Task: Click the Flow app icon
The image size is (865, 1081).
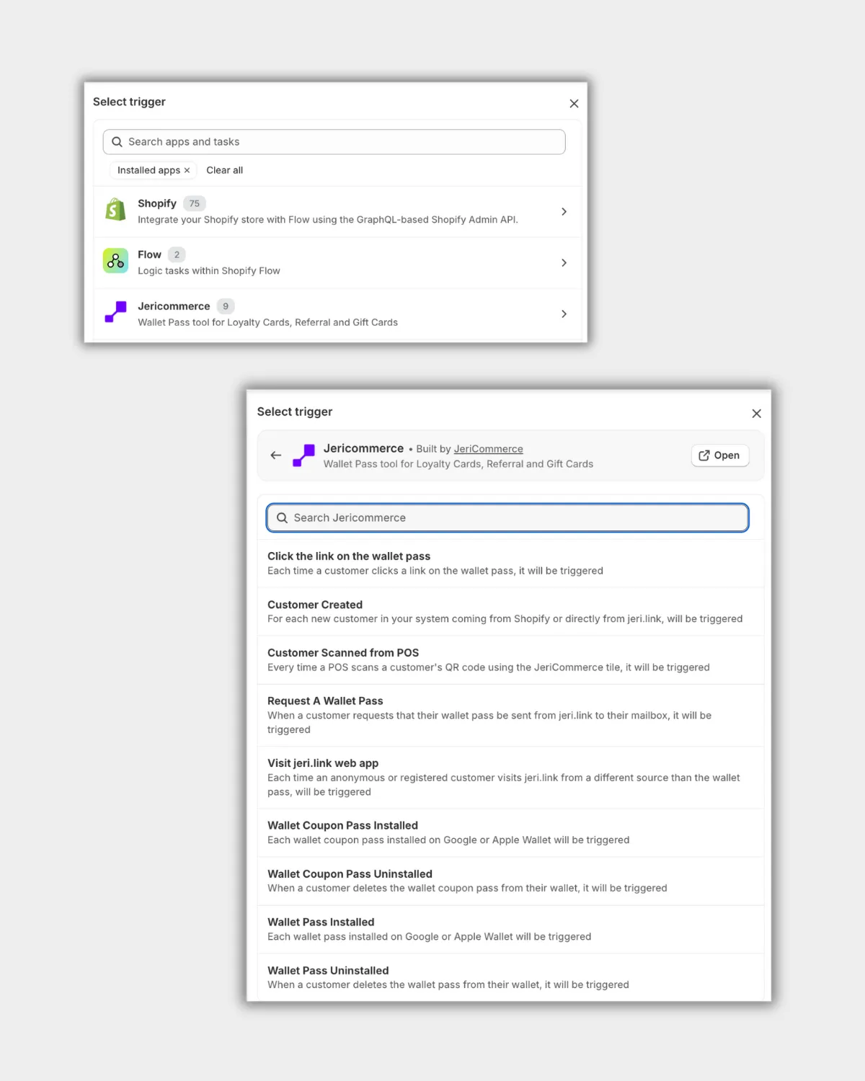Action: (x=115, y=261)
